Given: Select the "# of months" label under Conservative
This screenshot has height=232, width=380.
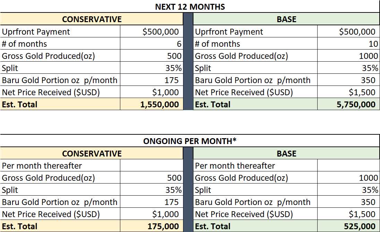Looking at the screenshot, I should click(24, 44).
